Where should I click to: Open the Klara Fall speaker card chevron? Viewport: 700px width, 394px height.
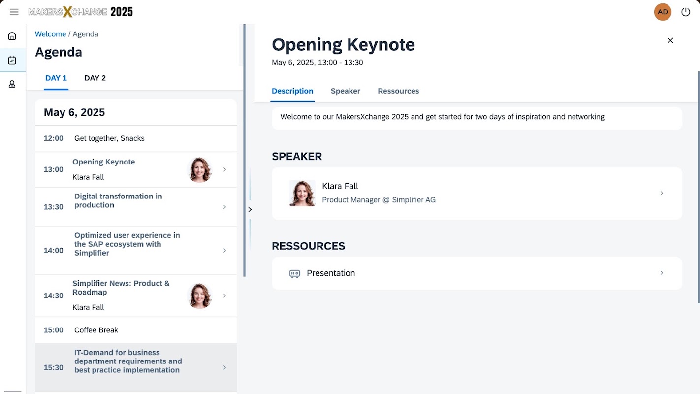point(662,193)
